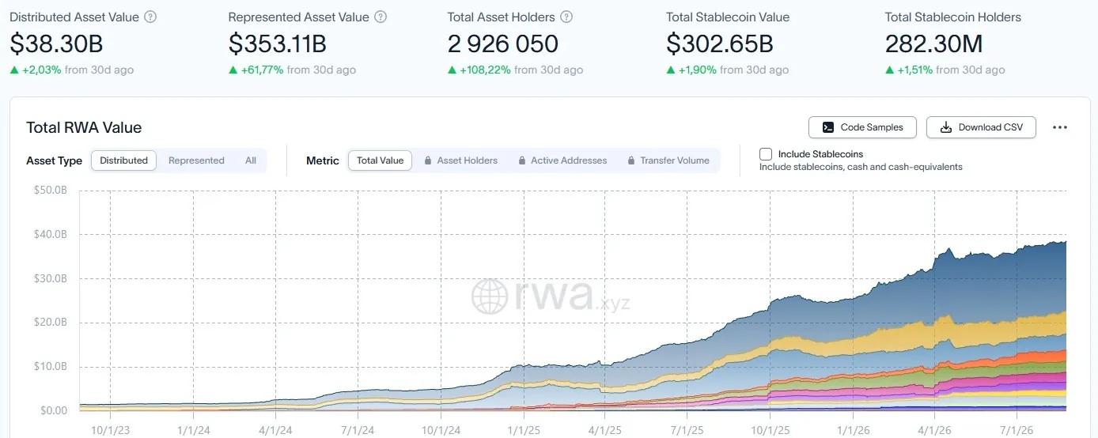Open the Code Samples button

click(862, 127)
